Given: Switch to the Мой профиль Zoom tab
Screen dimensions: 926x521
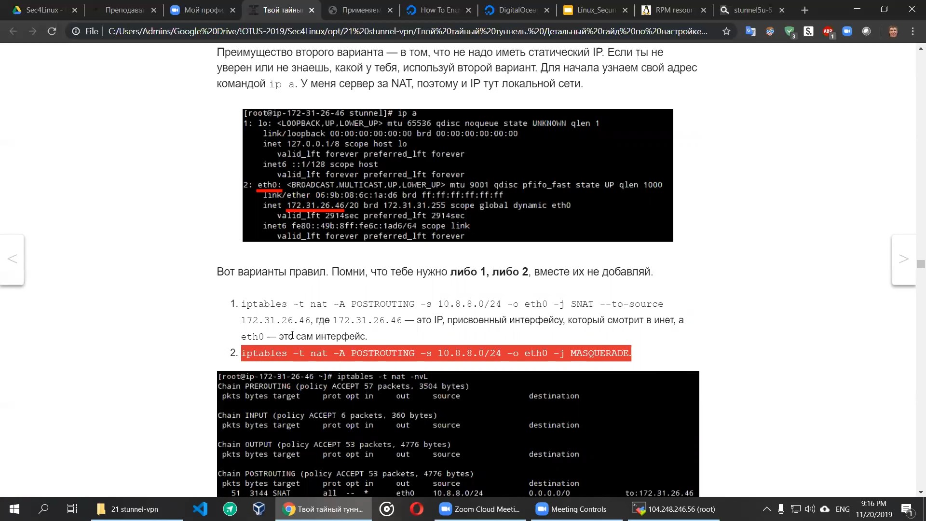Looking at the screenshot, I should pyautogui.click(x=203, y=10).
